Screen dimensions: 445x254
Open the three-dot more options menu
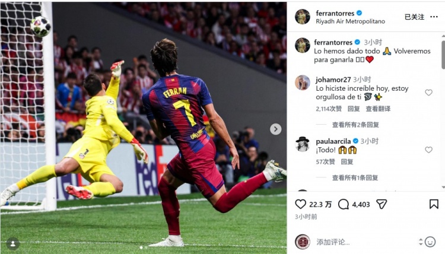434,17
